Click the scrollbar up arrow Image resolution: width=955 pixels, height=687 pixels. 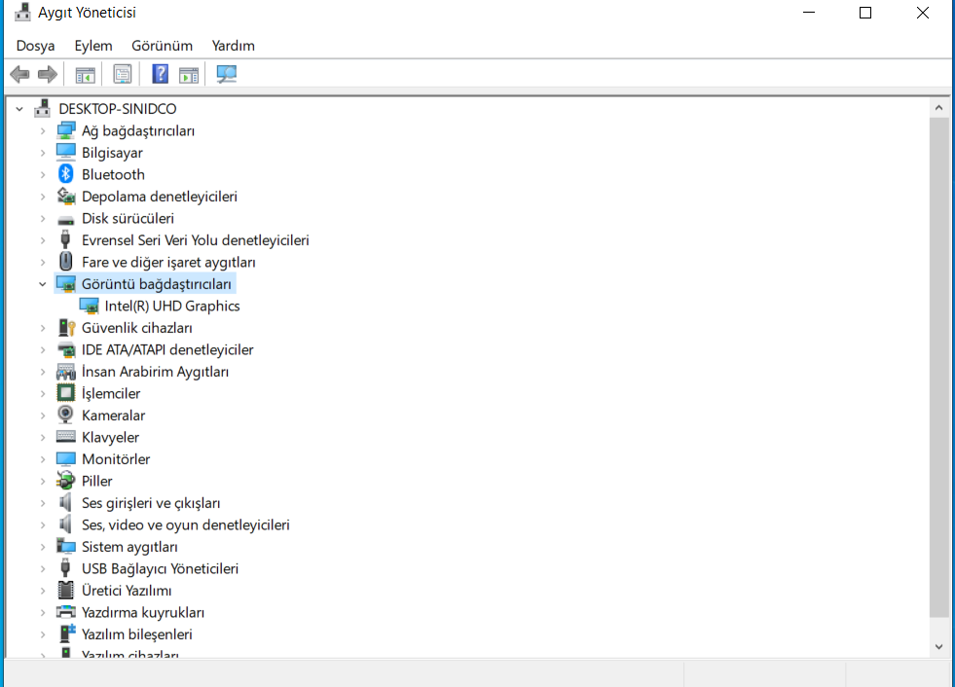coord(938,108)
